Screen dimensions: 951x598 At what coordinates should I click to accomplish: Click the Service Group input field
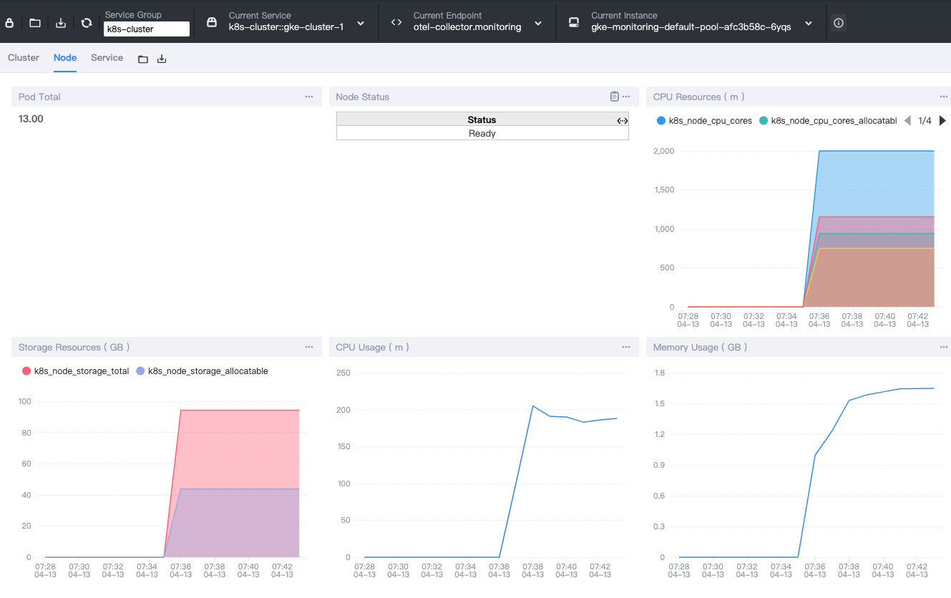tap(147, 29)
